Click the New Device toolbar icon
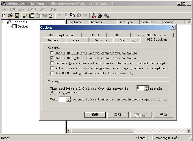 coord(32,15)
